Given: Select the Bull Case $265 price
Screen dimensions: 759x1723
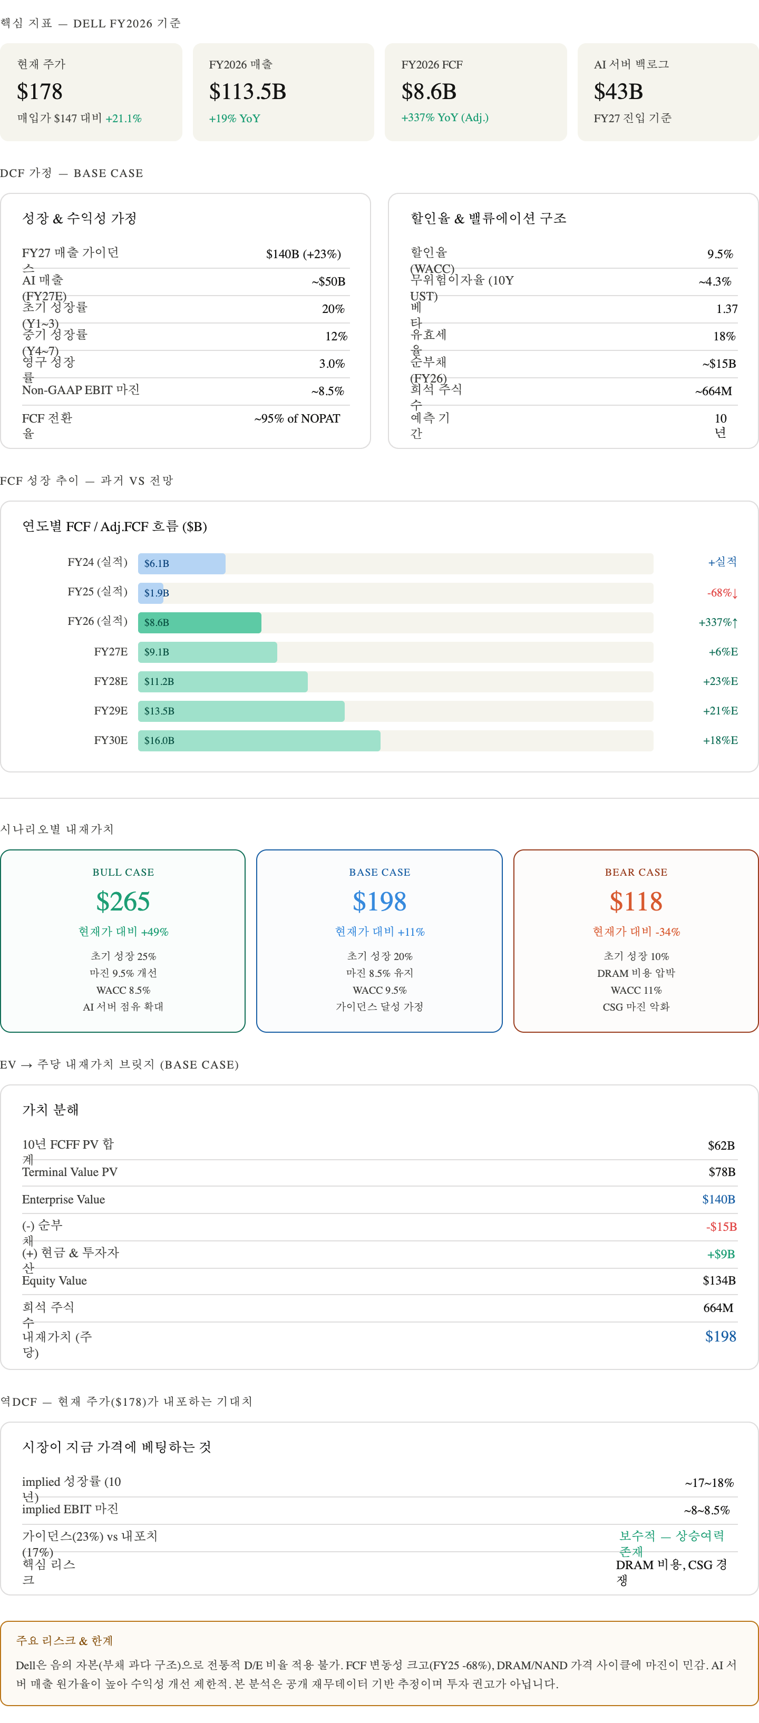Looking at the screenshot, I should (x=123, y=902).
